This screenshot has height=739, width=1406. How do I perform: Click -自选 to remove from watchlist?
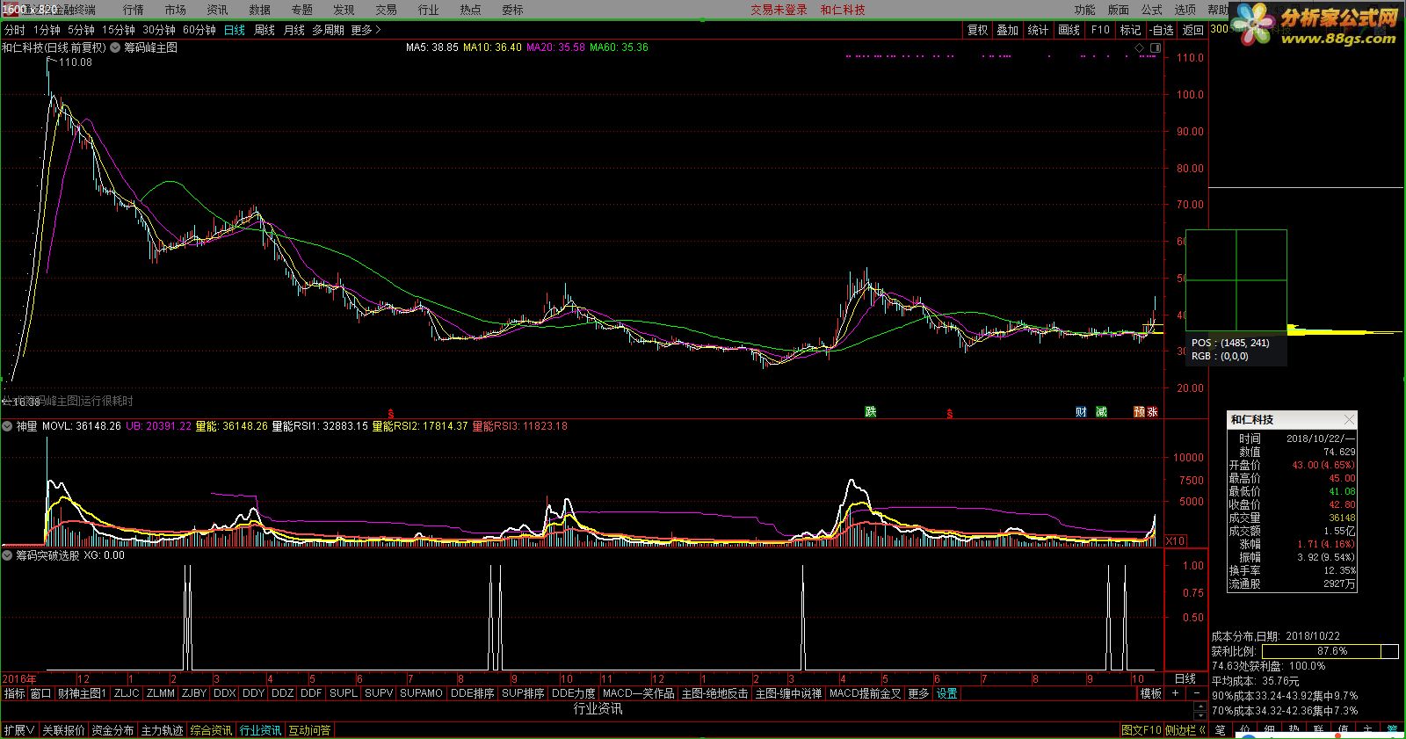coord(1162,30)
